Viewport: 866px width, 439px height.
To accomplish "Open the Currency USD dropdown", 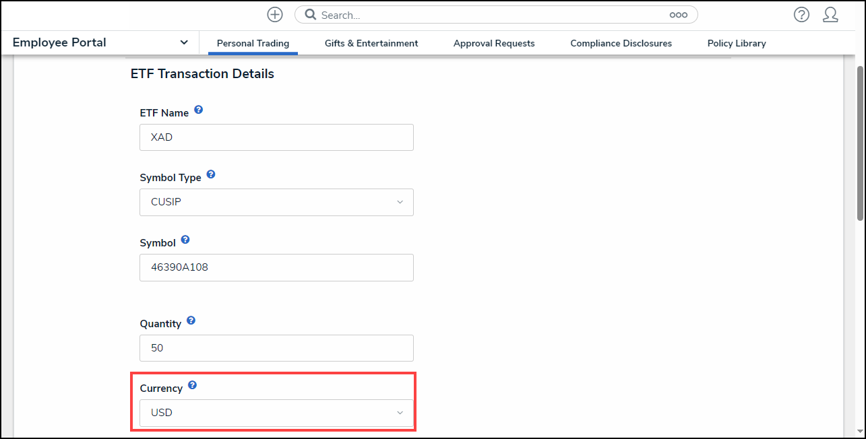I will (x=276, y=413).
